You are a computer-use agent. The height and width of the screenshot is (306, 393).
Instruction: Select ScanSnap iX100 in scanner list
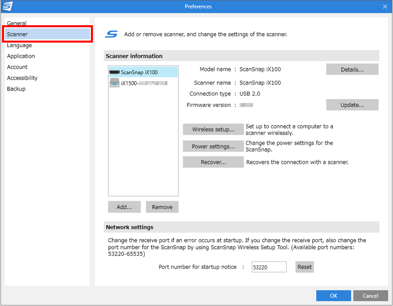point(143,72)
